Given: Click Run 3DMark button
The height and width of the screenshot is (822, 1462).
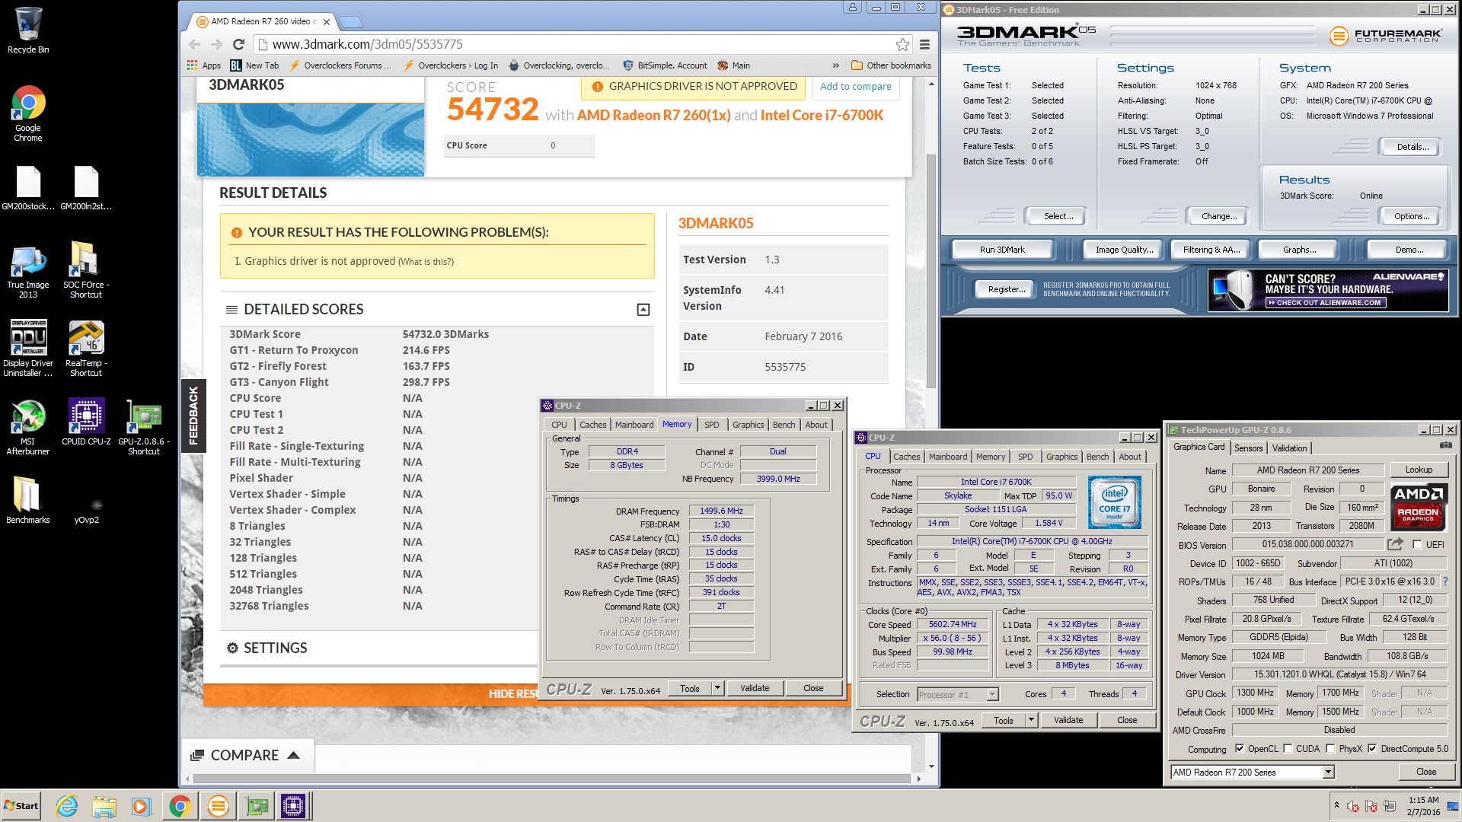Looking at the screenshot, I should point(1002,250).
